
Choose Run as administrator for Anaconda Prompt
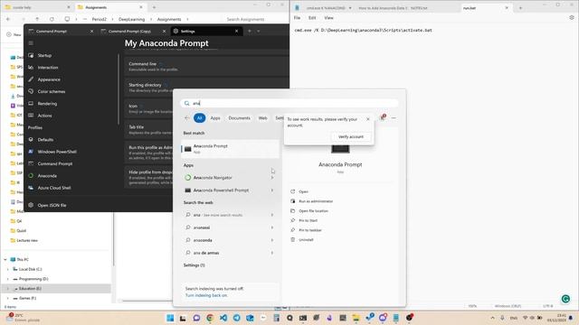click(316, 201)
